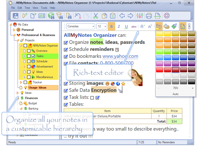This screenshot has width=200, height=148.
Task: Follow the www.yahoo.com link
Action: click(120, 56)
